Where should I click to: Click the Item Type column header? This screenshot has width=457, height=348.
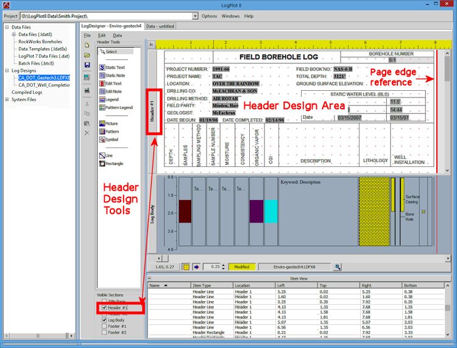coord(212,285)
